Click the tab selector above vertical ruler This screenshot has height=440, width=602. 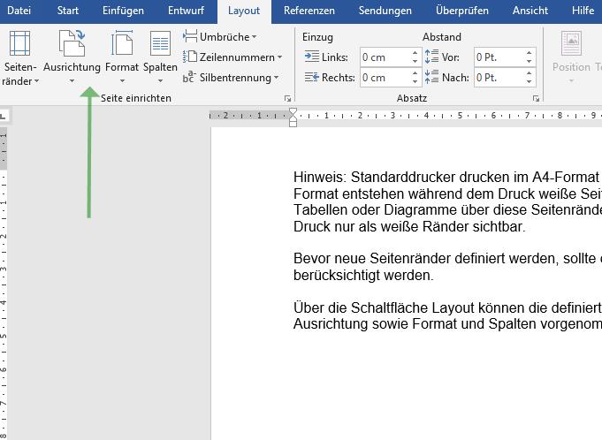click(4, 115)
